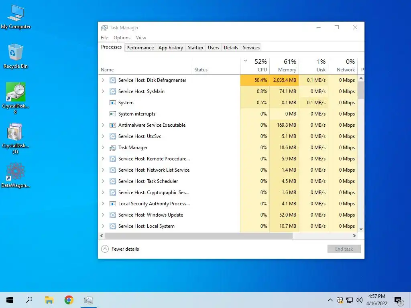The image size is (411, 308).
Task: Click the horizontal scrollbar right arrow
Action: (354, 236)
